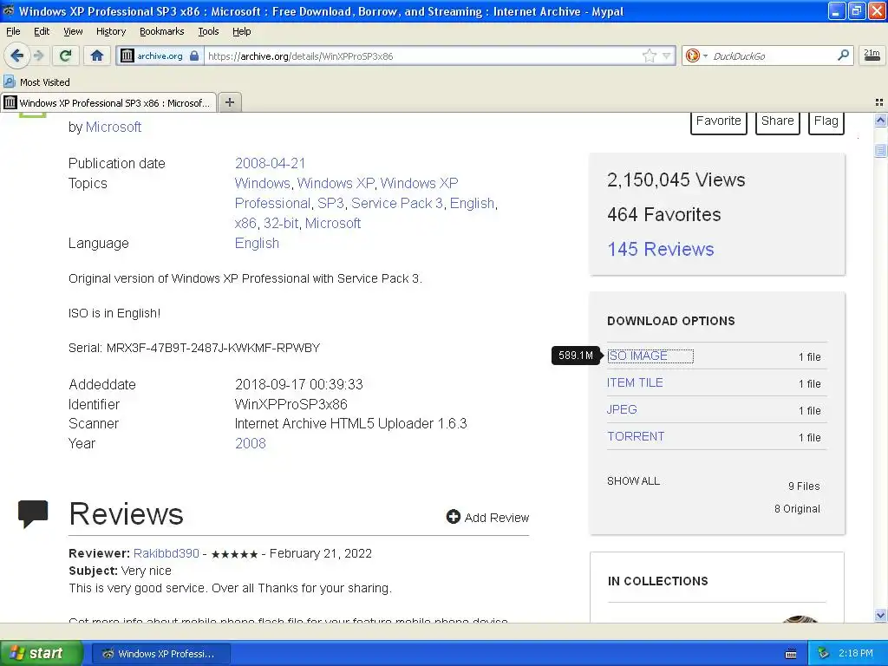
Task: Select the Windows XP Professional SP3 tab
Action: coord(108,102)
